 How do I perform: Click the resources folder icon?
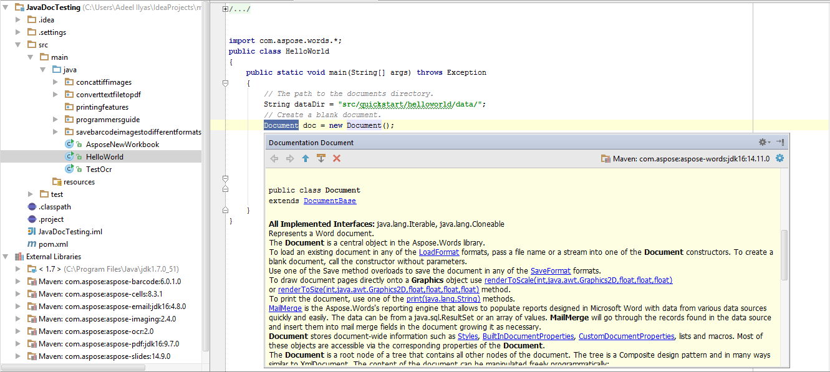coord(57,182)
